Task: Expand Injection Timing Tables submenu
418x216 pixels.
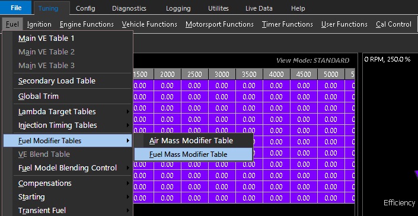Action: click(68, 125)
